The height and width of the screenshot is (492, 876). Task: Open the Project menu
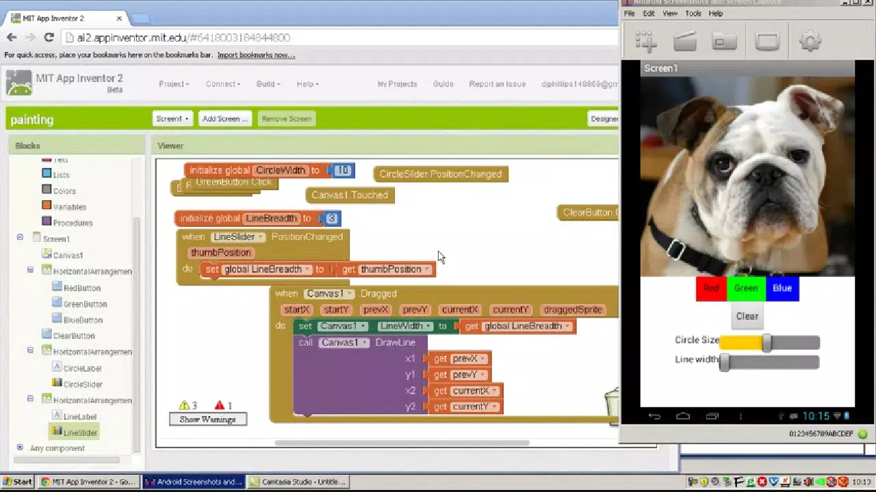174,84
